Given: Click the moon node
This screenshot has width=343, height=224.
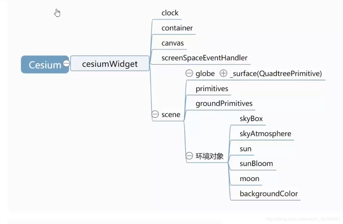Looking at the screenshot, I should click(x=250, y=179).
